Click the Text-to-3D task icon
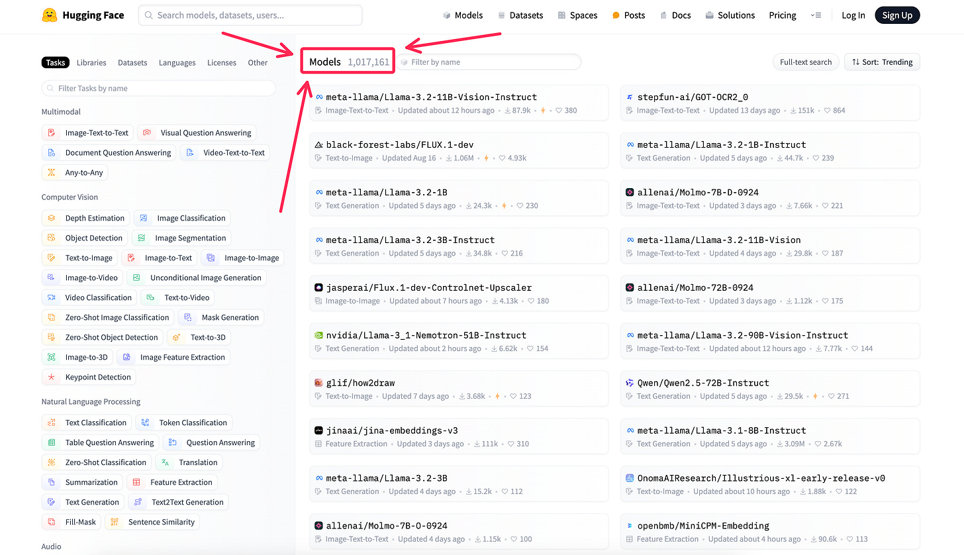This screenshot has width=964, height=555. [x=177, y=337]
